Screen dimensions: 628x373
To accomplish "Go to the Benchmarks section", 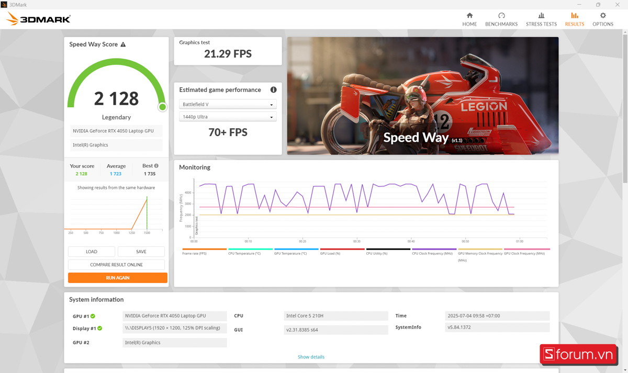I will coord(501,19).
